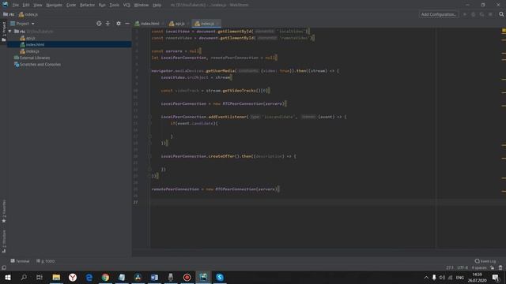Open the VCS menu
The height and width of the screenshot is (284, 506).
coord(126,6)
